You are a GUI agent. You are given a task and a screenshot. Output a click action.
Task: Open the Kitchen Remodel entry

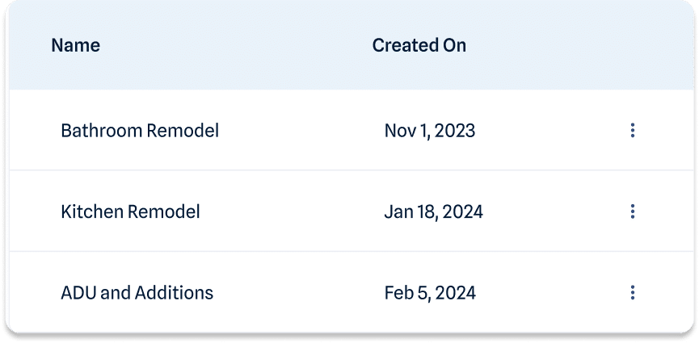tap(130, 212)
